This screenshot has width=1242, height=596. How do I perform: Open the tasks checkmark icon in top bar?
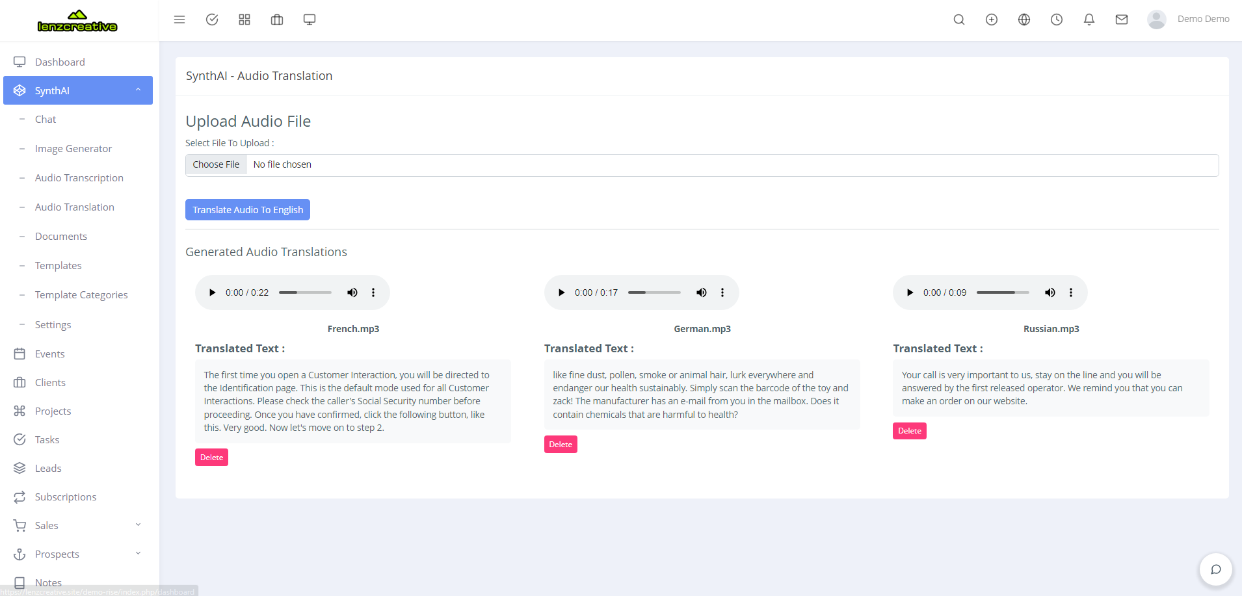(x=212, y=19)
